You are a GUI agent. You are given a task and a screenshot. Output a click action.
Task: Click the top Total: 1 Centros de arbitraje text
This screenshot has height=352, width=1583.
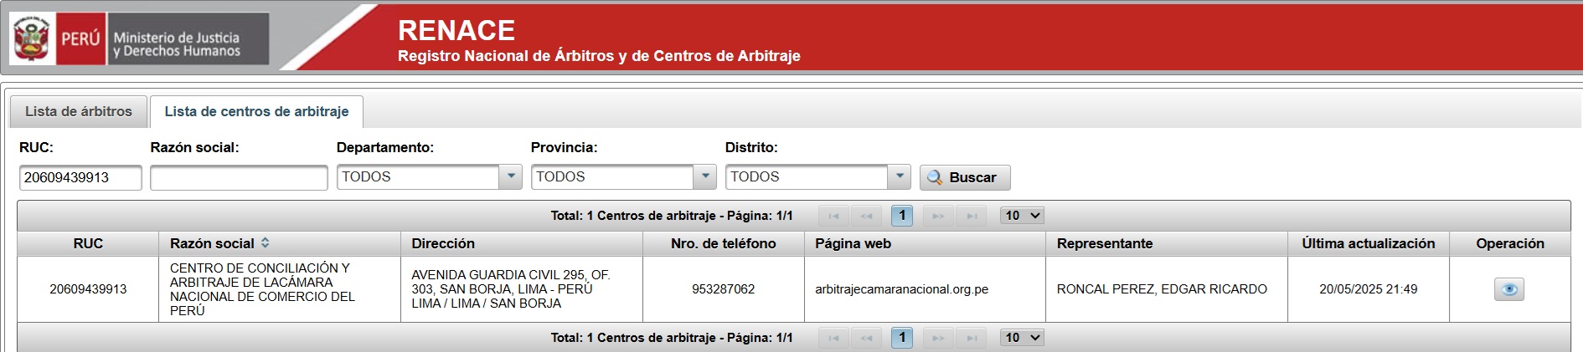click(x=672, y=216)
